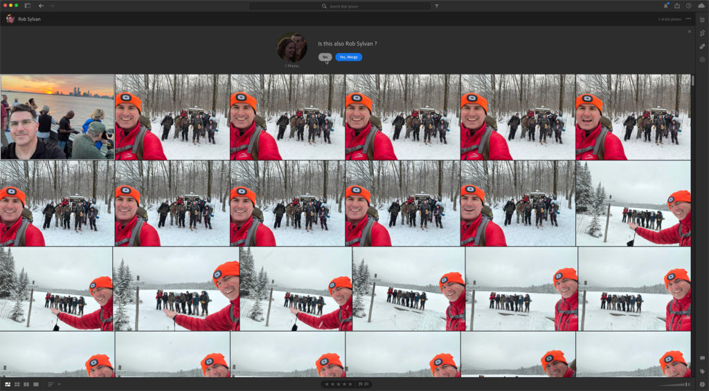Open the Info panel icon
This screenshot has width=709, height=391.
(x=702, y=384)
